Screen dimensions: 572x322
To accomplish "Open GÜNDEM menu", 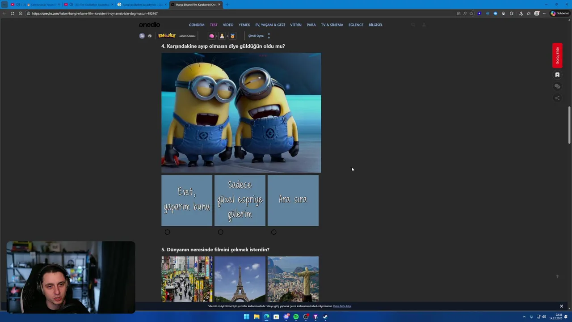I will tap(197, 25).
